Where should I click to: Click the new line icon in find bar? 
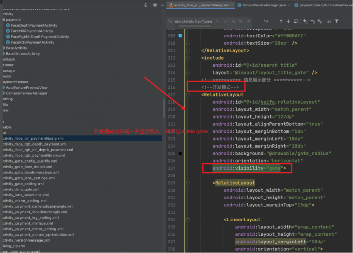point(225,21)
